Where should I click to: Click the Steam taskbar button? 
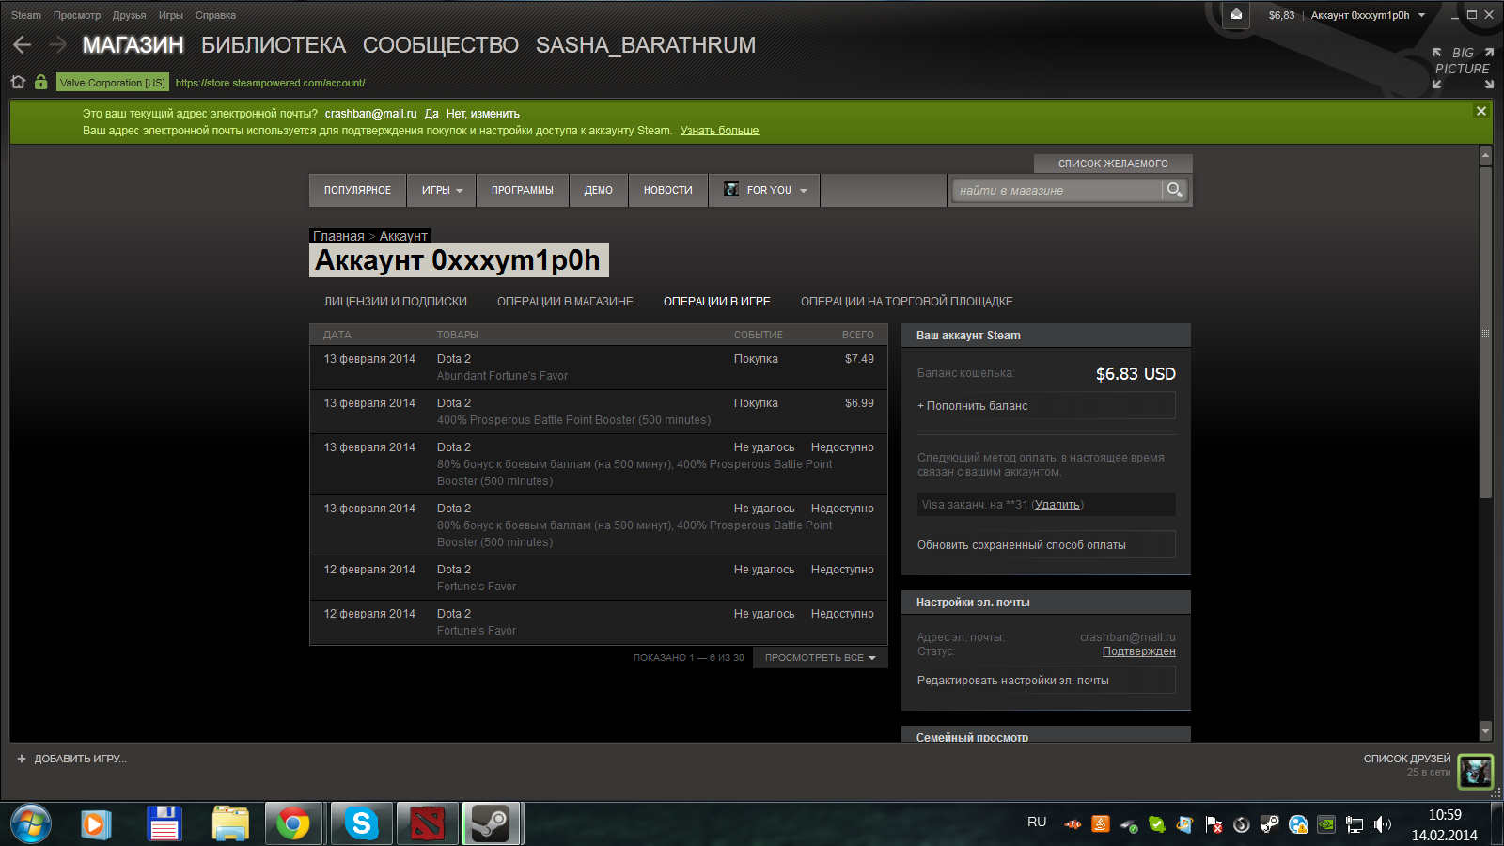click(490, 824)
